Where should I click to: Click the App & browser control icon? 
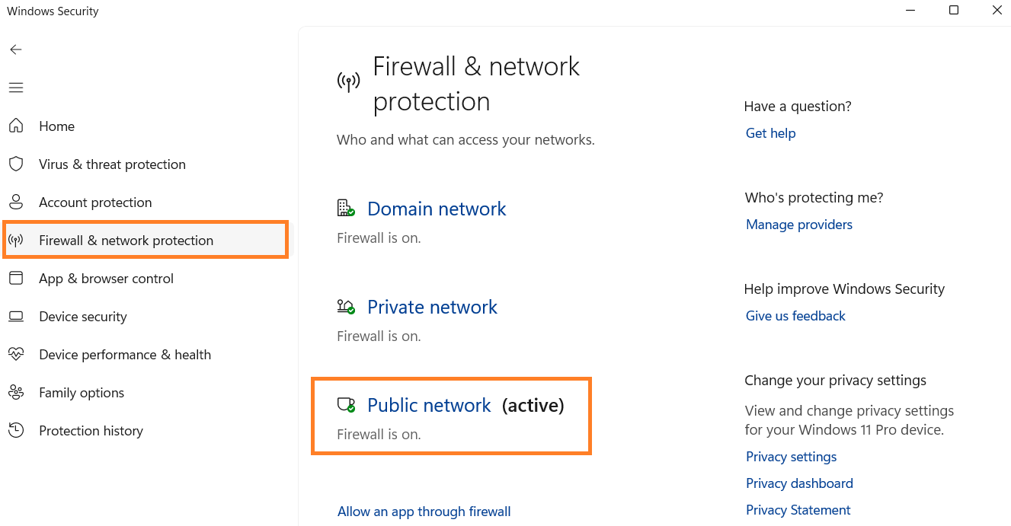coord(16,279)
